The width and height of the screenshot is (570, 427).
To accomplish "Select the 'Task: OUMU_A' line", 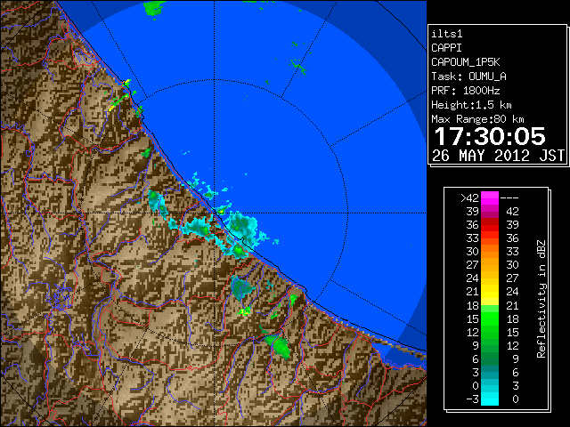I will tap(468, 77).
